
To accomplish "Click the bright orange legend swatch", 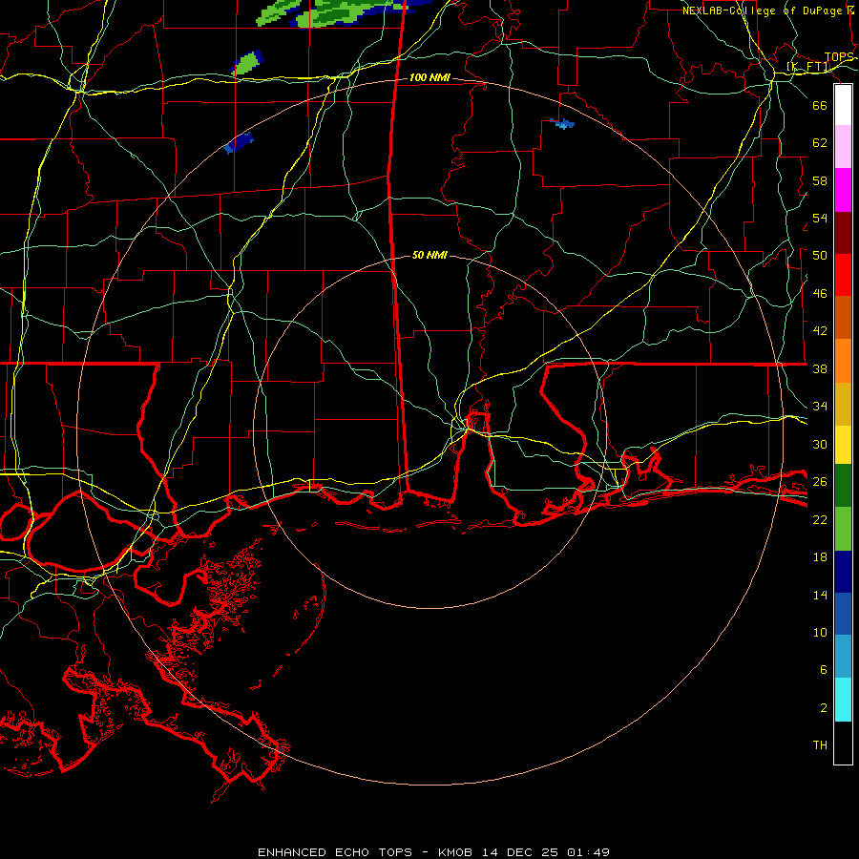I will 843,361.
